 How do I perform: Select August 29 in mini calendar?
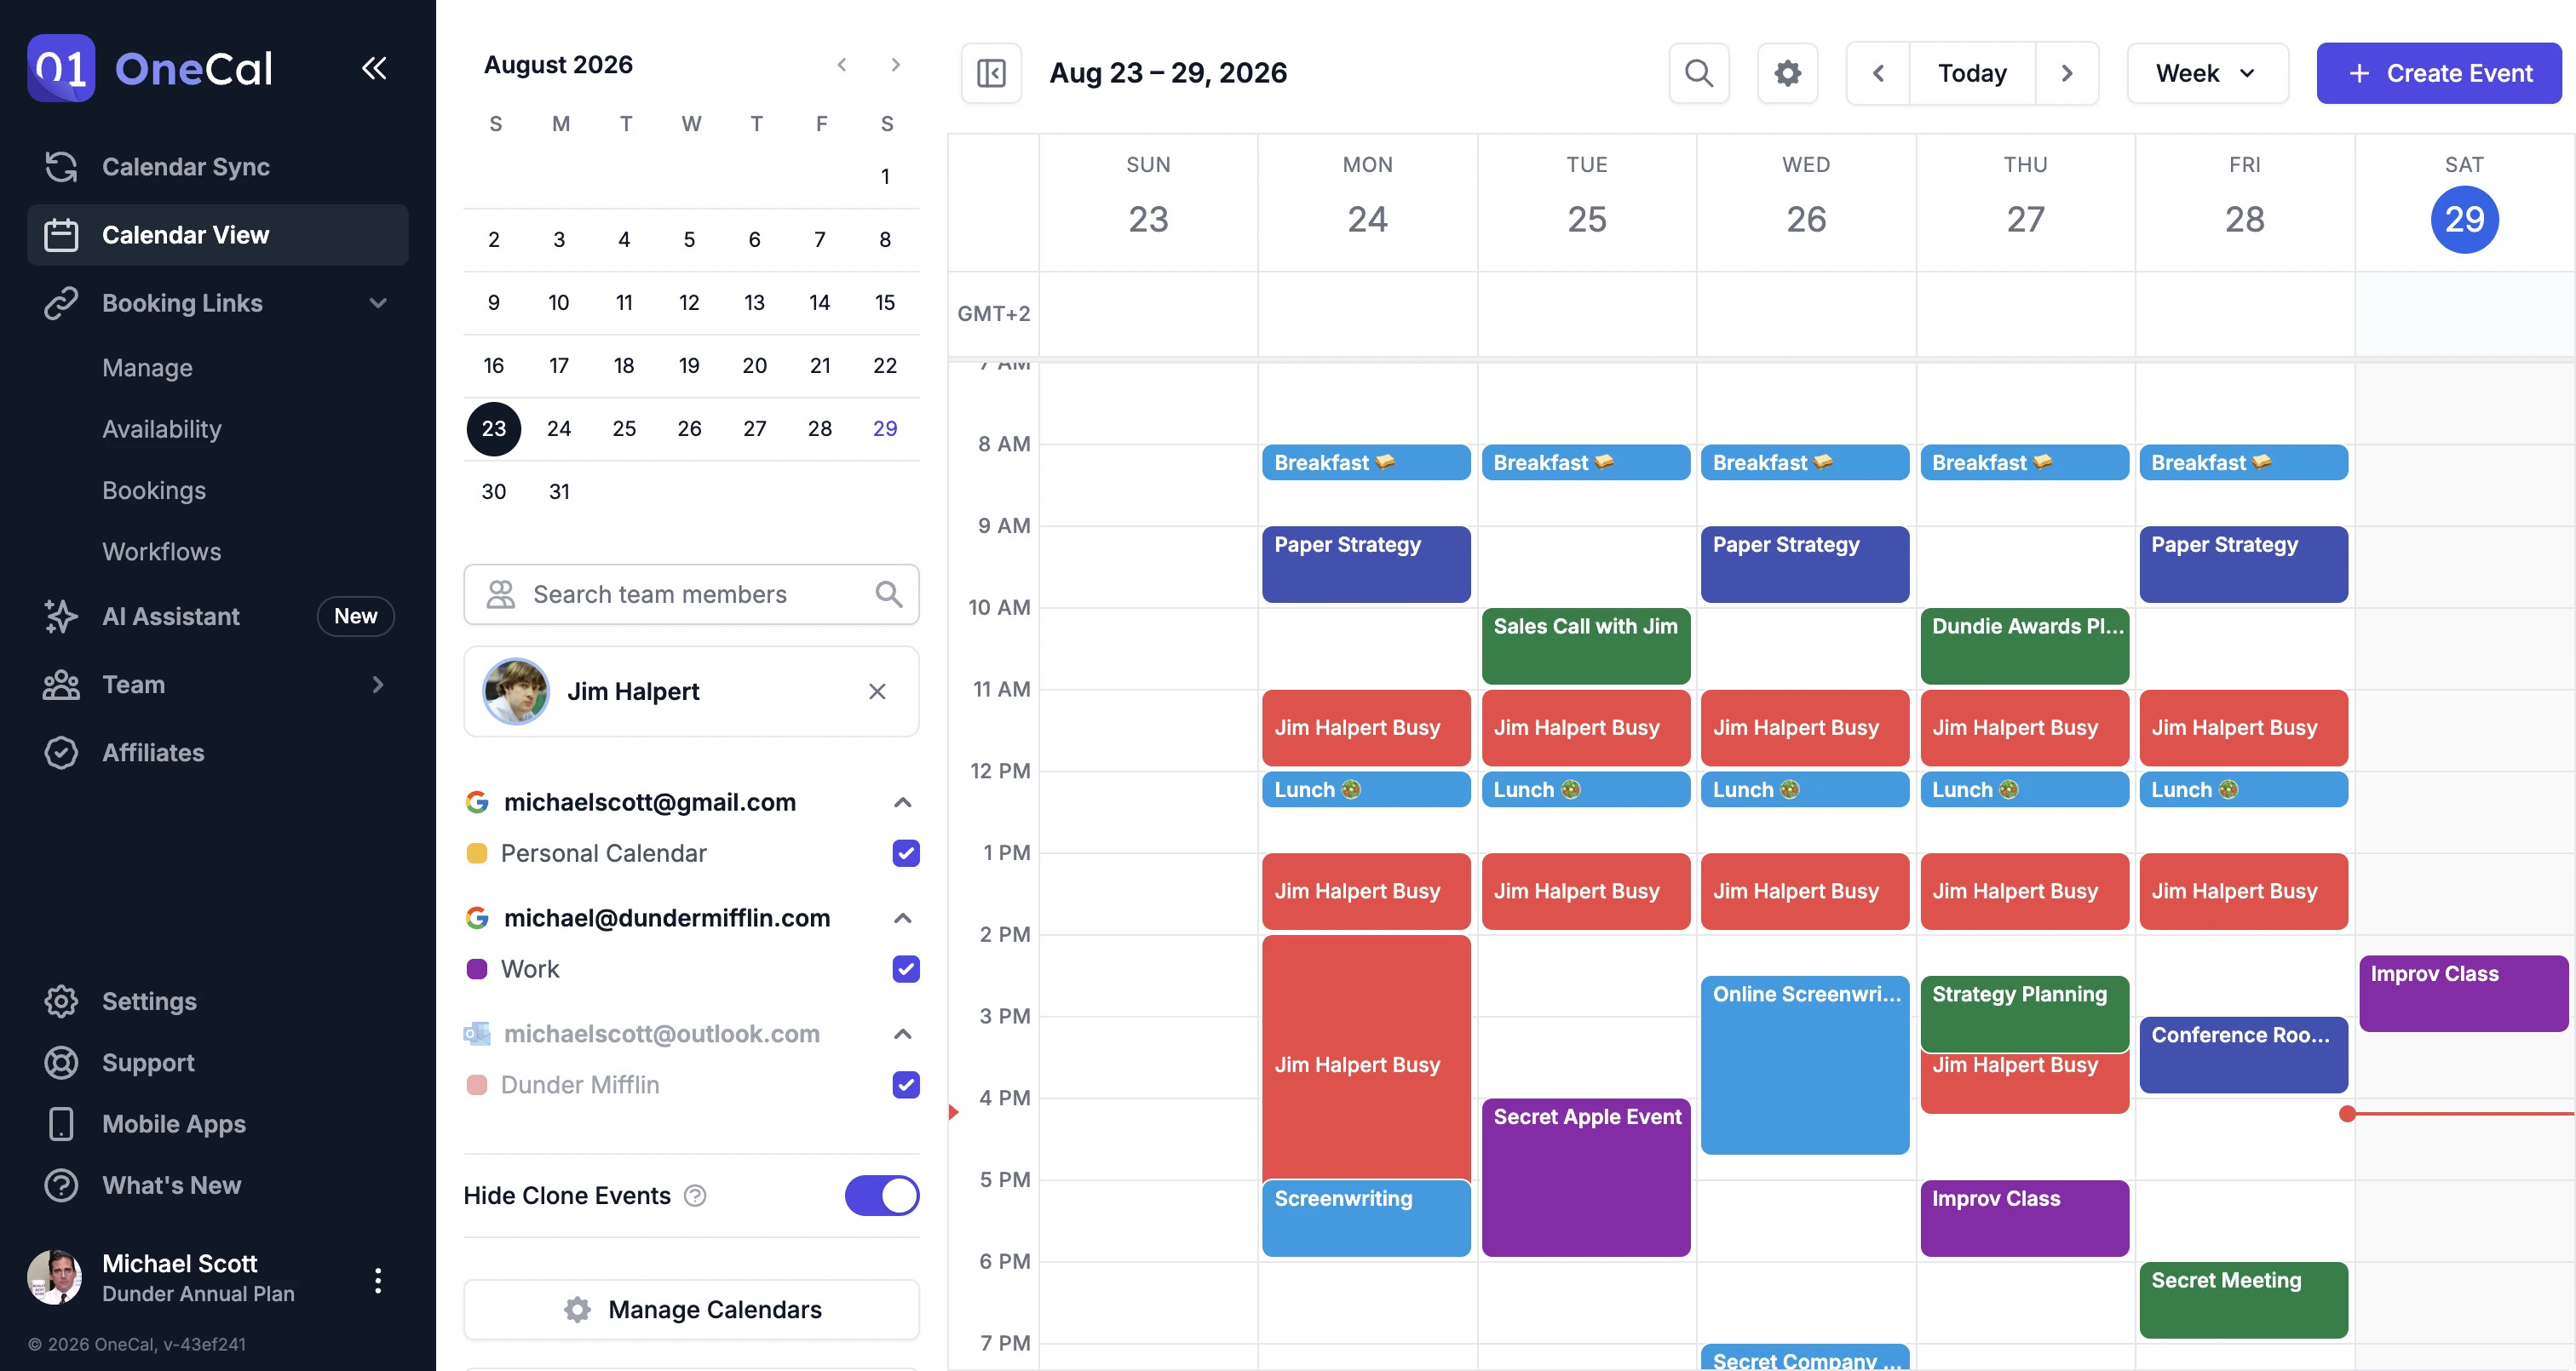coord(885,429)
